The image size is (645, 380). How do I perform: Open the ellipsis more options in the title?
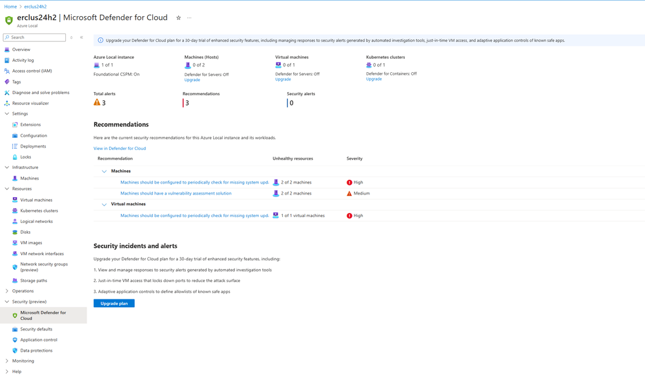(189, 17)
